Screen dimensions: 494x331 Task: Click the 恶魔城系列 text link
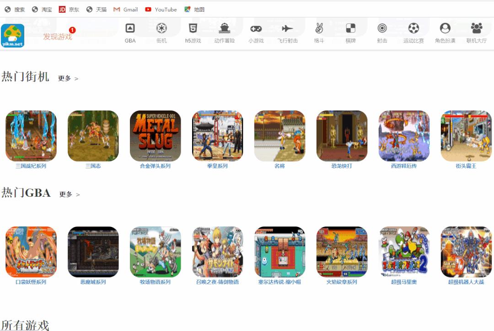pyautogui.click(x=93, y=282)
